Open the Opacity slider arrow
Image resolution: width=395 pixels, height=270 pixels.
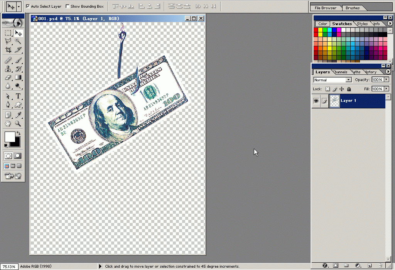387,79
